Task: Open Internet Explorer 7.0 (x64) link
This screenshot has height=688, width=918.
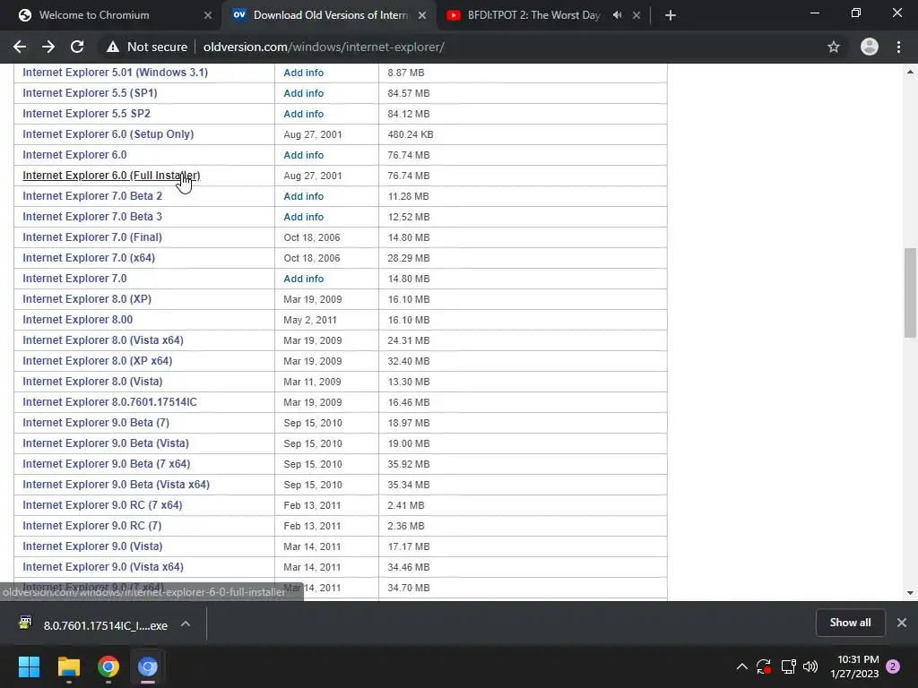Action: pyautogui.click(x=89, y=257)
